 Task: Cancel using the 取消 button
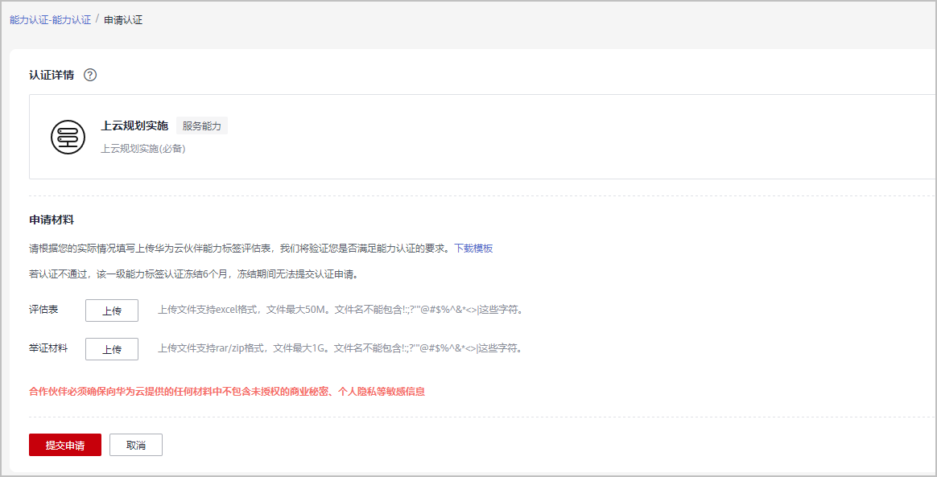pos(136,446)
